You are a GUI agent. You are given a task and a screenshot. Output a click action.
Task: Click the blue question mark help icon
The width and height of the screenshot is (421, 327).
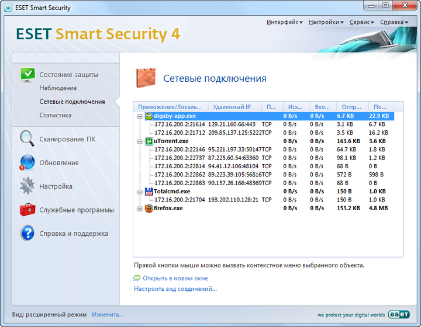point(27,233)
